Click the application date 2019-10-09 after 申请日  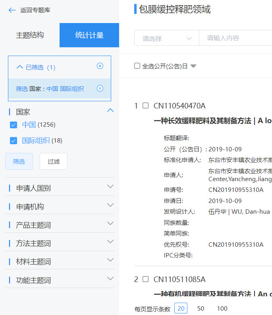point(225,201)
